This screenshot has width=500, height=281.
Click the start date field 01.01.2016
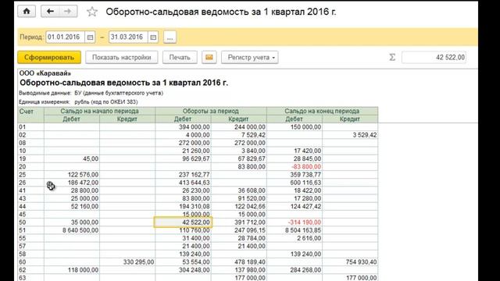point(66,37)
